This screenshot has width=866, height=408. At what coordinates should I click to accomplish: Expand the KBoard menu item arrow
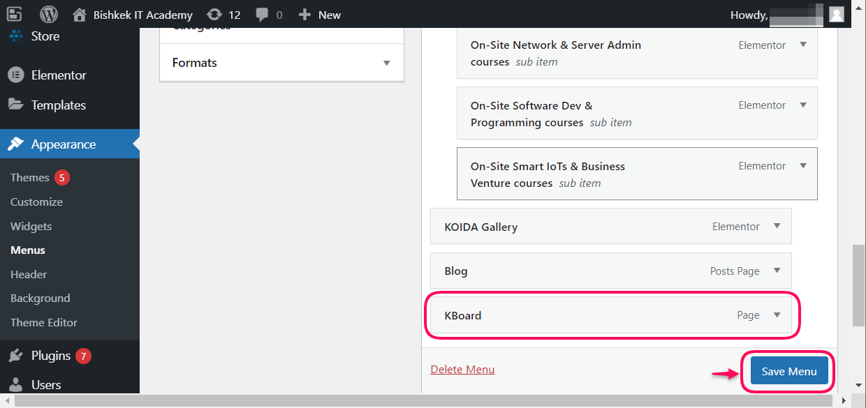tap(777, 315)
